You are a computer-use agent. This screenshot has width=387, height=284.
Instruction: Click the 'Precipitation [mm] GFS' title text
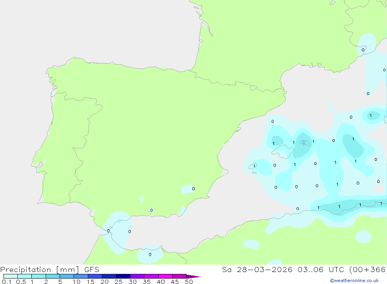pyautogui.click(x=50, y=269)
